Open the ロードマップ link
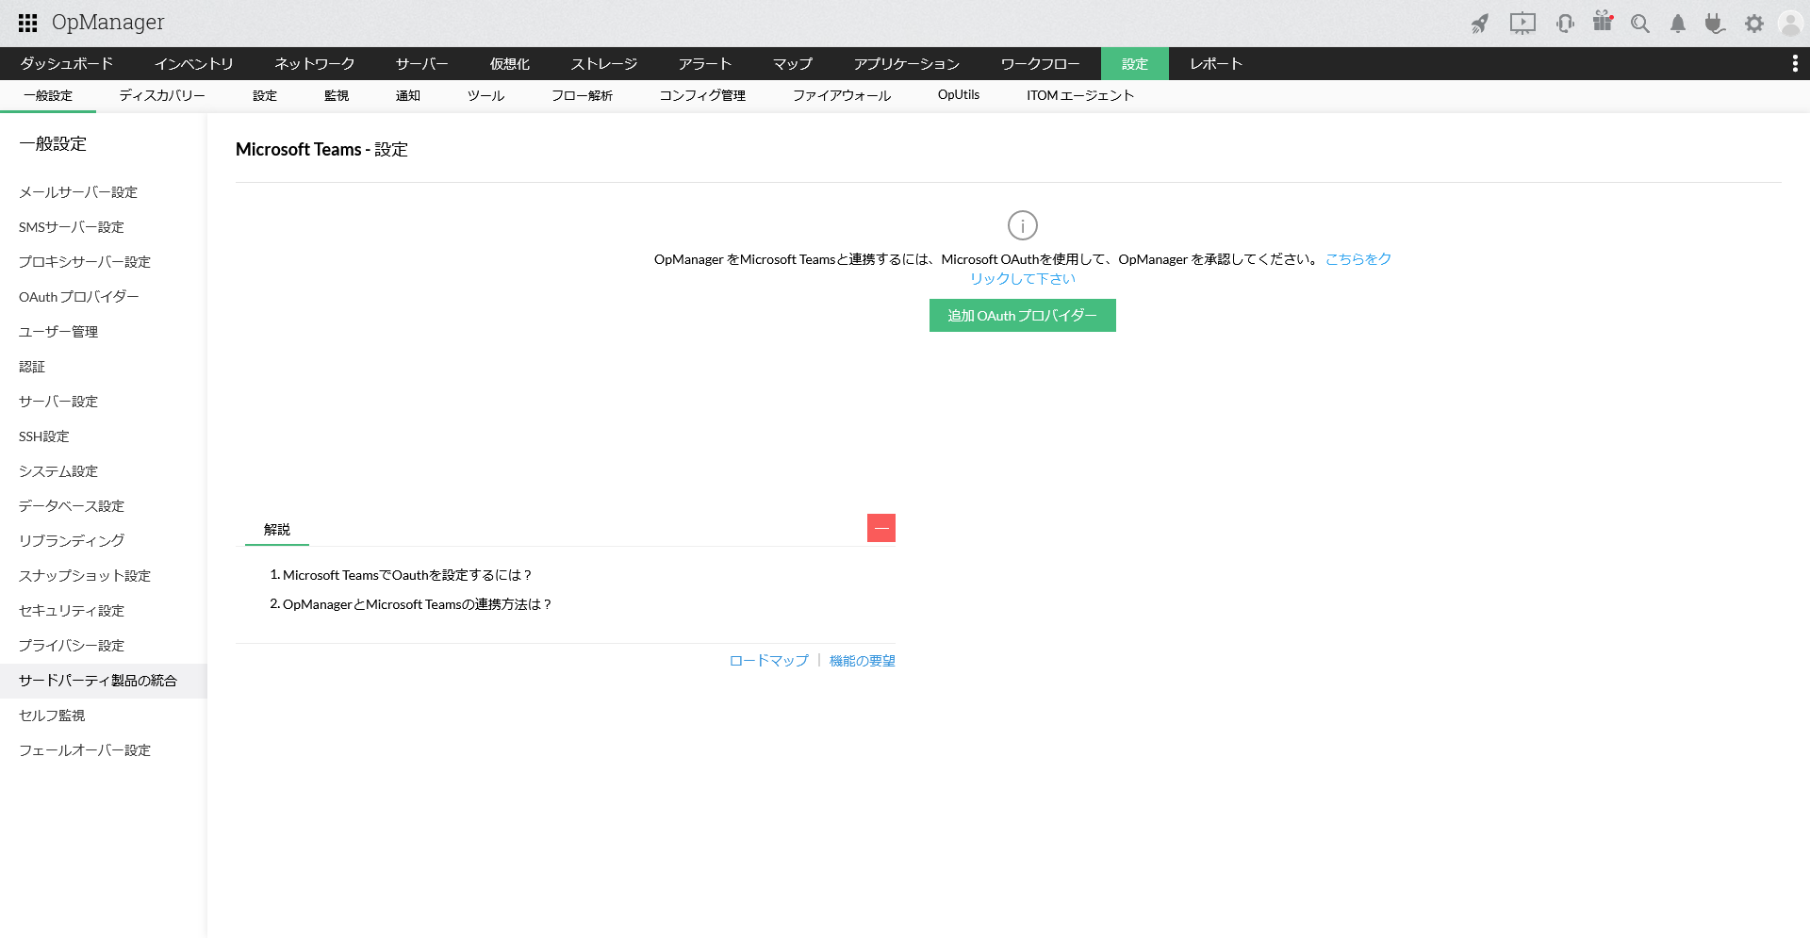 click(x=769, y=661)
